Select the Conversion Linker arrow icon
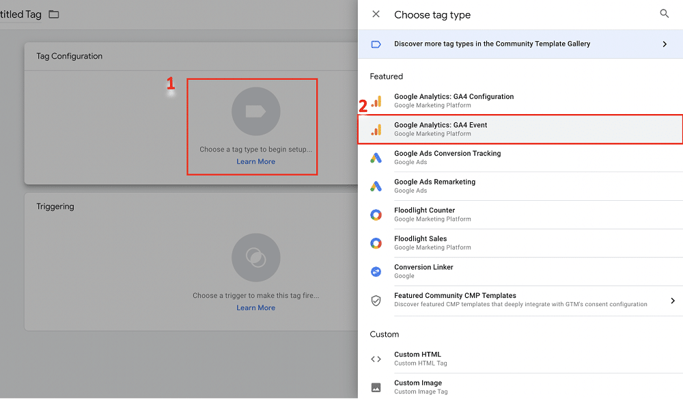 tap(376, 271)
